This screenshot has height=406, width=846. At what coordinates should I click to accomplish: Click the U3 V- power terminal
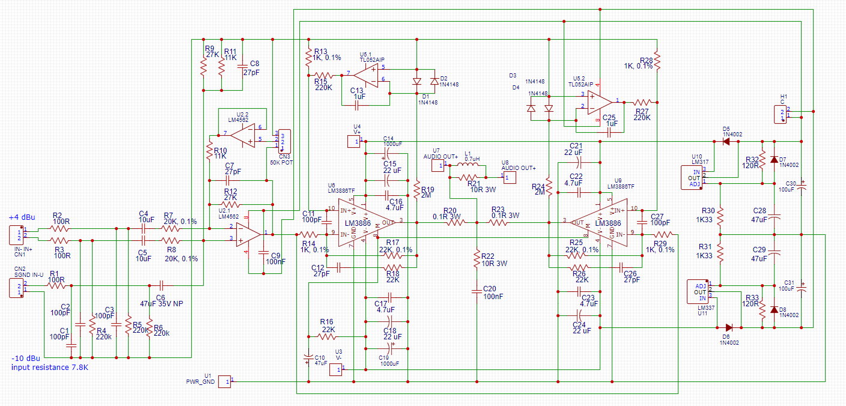pyautogui.click(x=336, y=370)
